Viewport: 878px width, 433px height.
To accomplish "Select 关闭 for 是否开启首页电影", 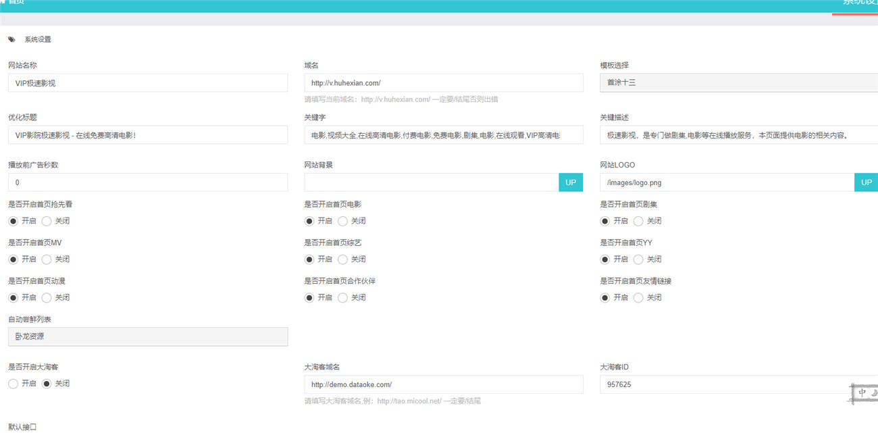I will pos(342,220).
